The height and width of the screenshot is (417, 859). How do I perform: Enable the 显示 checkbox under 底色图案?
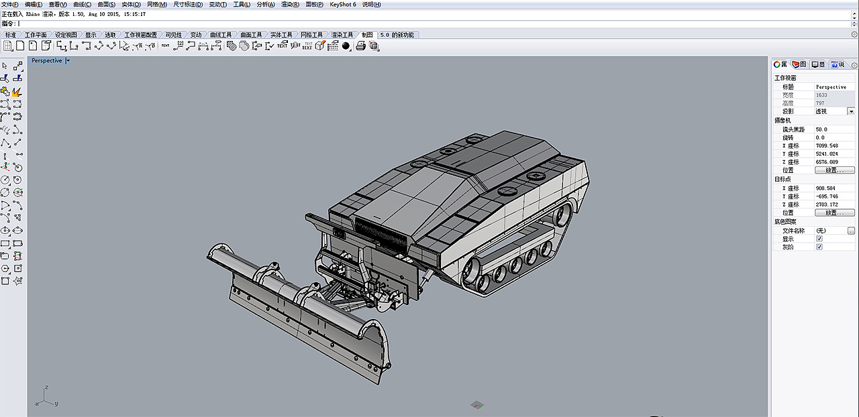819,239
